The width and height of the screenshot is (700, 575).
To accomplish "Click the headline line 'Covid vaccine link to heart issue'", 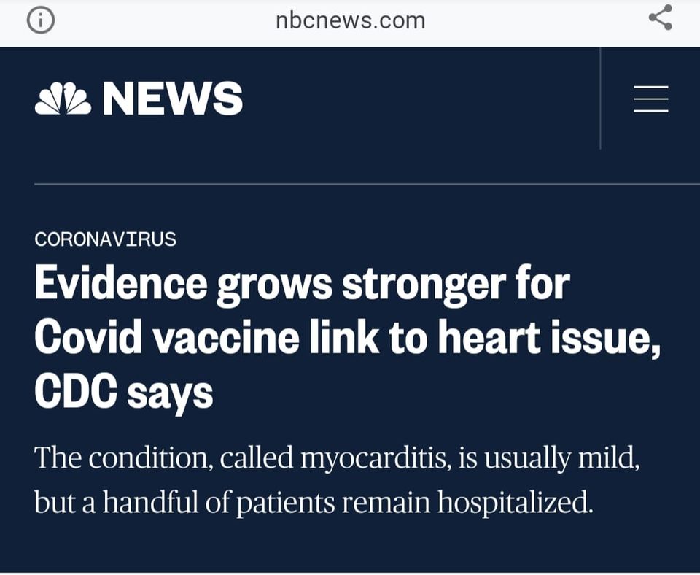I will 347,338.
